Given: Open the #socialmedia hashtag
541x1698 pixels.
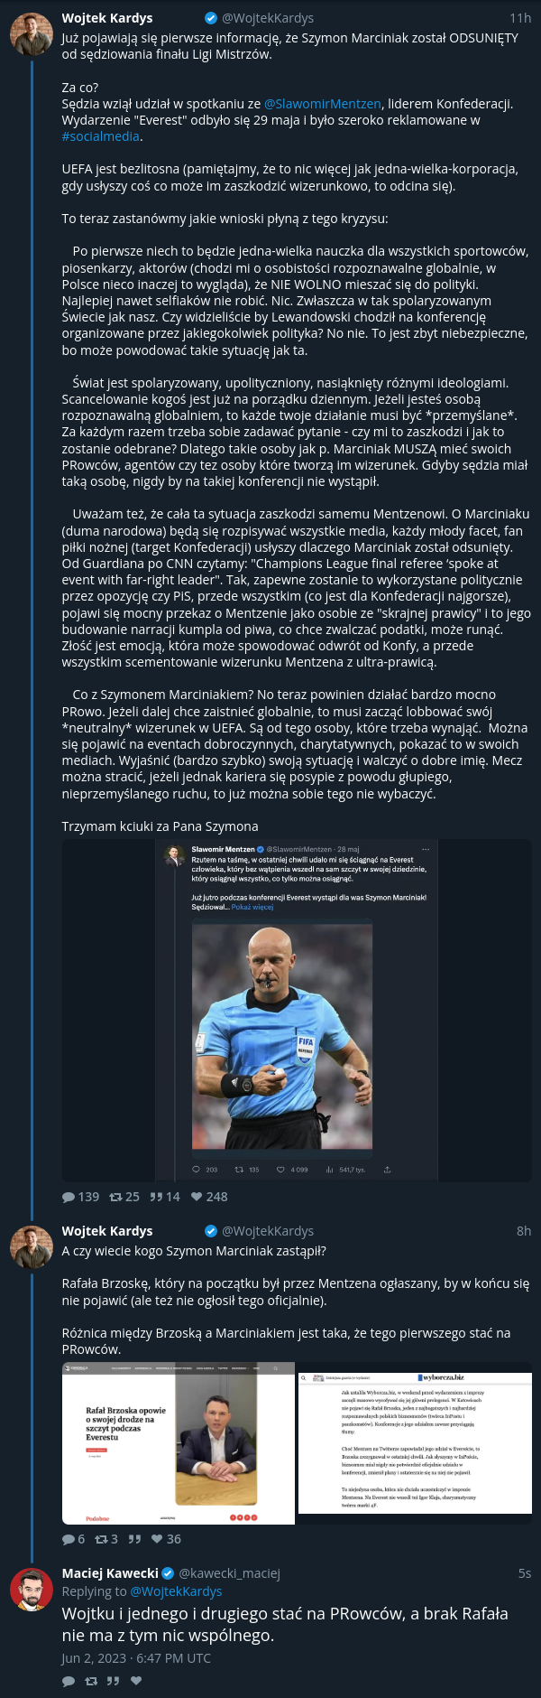Looking at the screenshot, I should click(101, 136).
